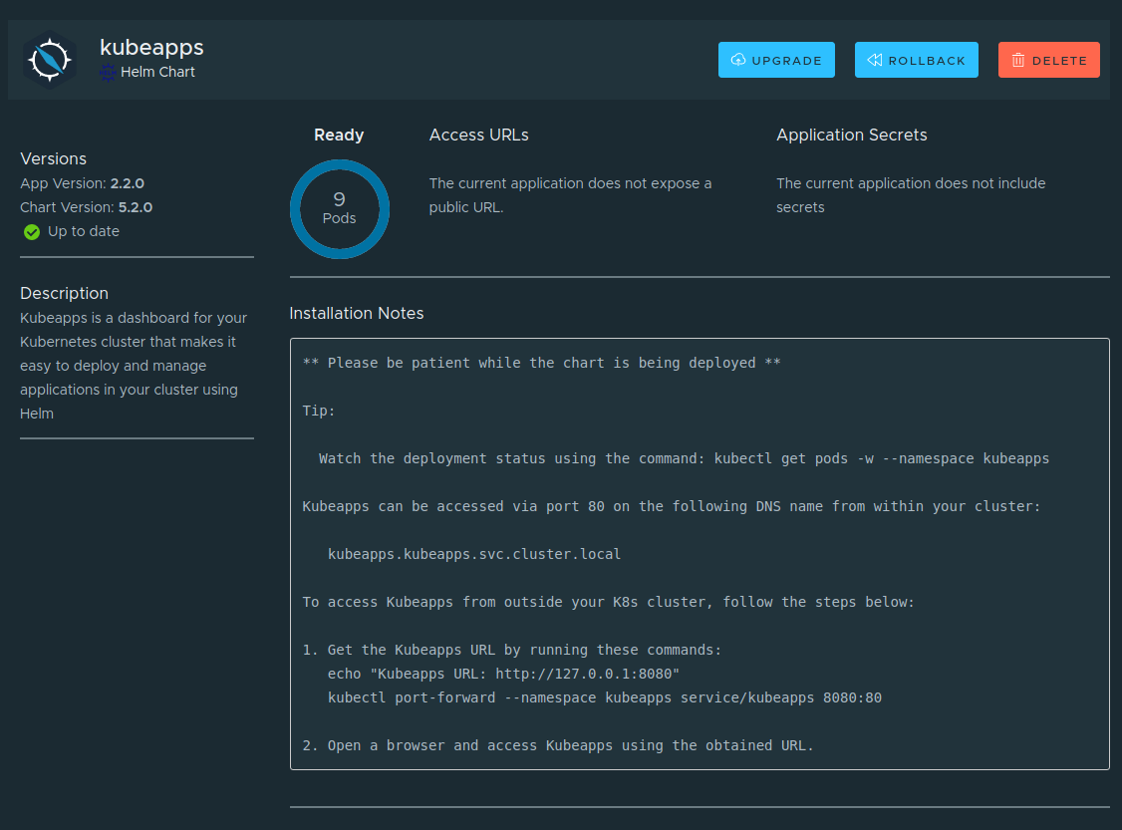Click the Installation Notes heading
The image size is (1122, 830).
tap(357, 313)
